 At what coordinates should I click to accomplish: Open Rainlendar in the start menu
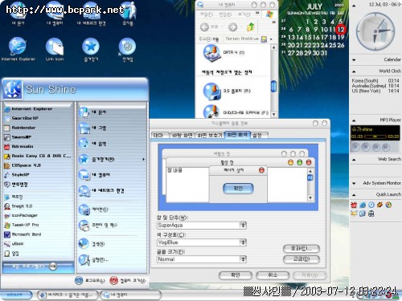pos(20,128)
